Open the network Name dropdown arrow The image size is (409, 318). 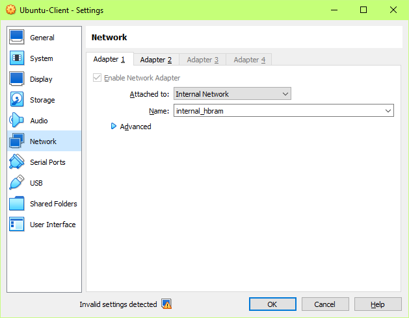pyautogui.click(x=388, y=111)
